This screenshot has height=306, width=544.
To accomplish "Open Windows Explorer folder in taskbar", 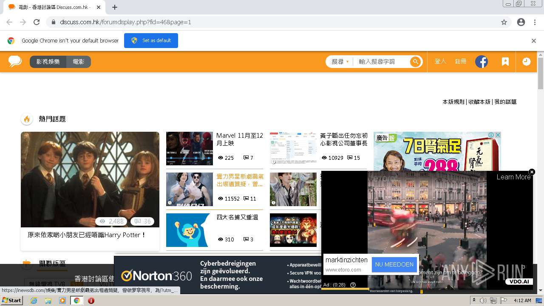I will tap(48, 300).
